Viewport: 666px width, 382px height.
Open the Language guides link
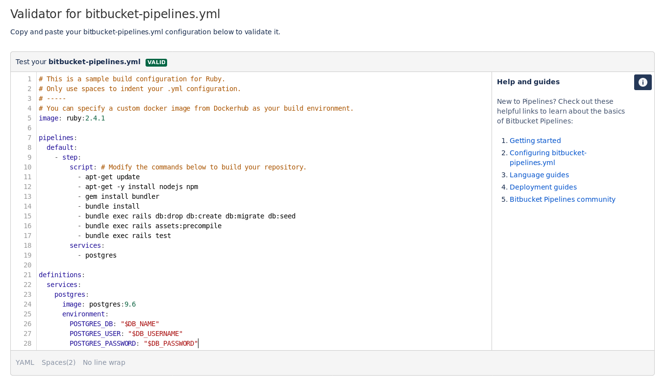(x=539, y=175)
